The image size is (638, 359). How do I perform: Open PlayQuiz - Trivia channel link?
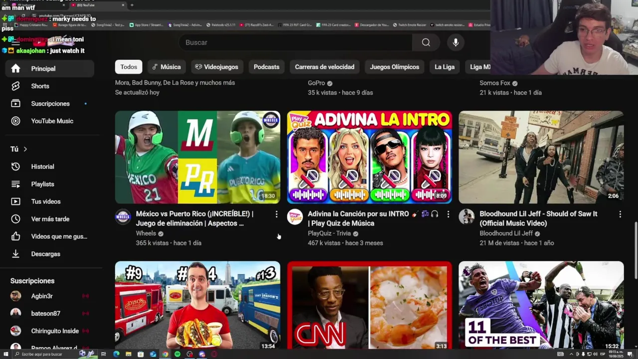tap(329, 233)
